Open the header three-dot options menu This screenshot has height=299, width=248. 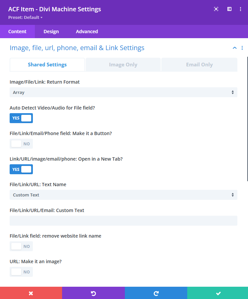[x=240, y=9]
